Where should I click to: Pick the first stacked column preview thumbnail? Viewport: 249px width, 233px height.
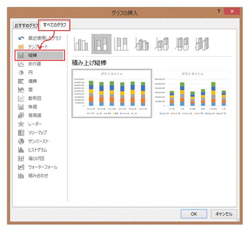(x=112, y=93)
